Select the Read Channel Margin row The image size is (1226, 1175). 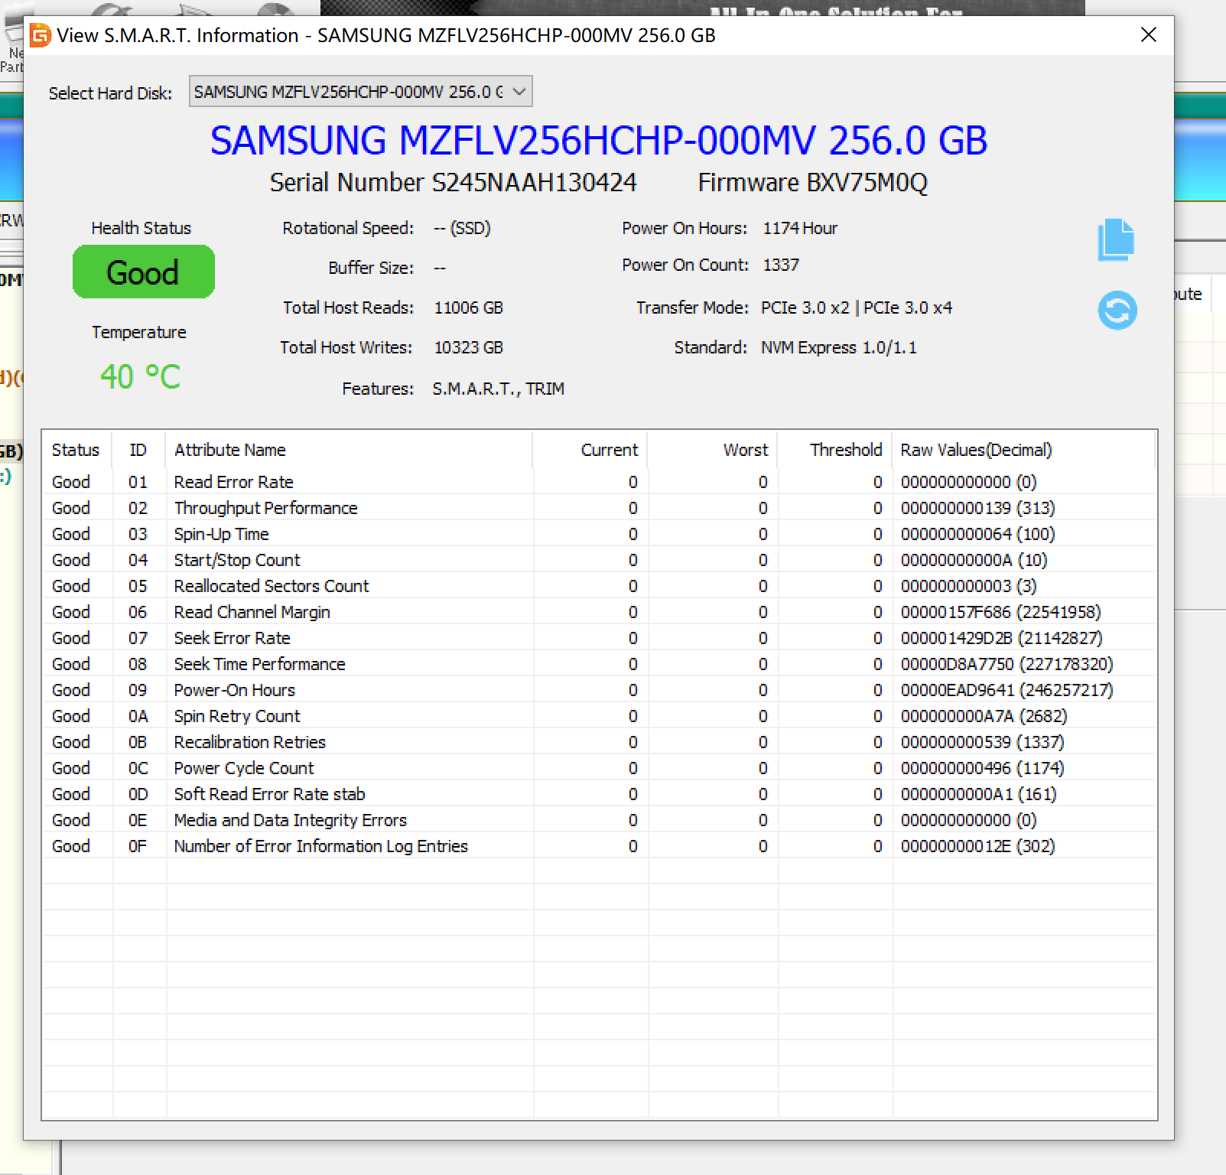click(600, 612)
